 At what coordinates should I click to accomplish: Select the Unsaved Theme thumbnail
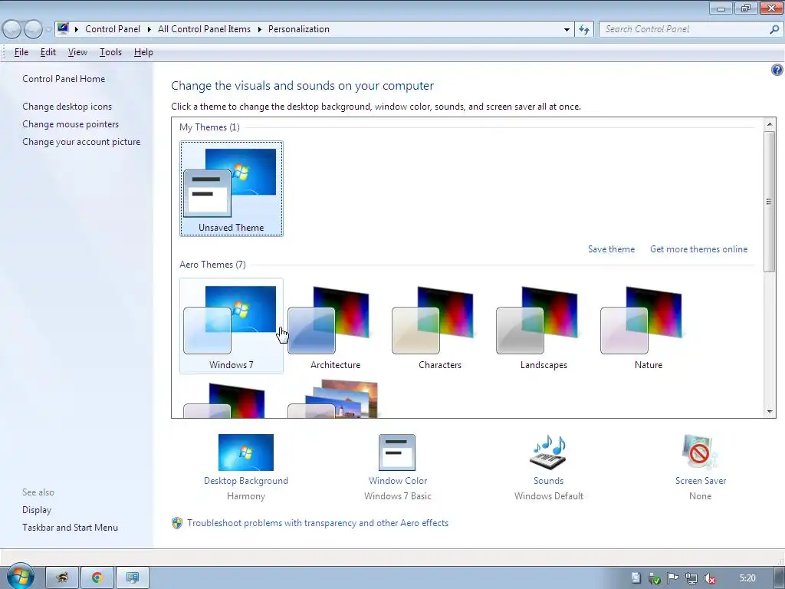(232, 189)
